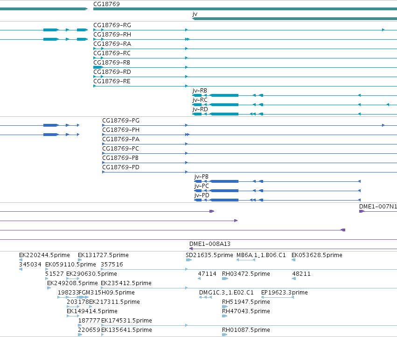Screen dimensions: 397x337
Task: Select the large coding block of jv-PB
Action: coord(224,181)
